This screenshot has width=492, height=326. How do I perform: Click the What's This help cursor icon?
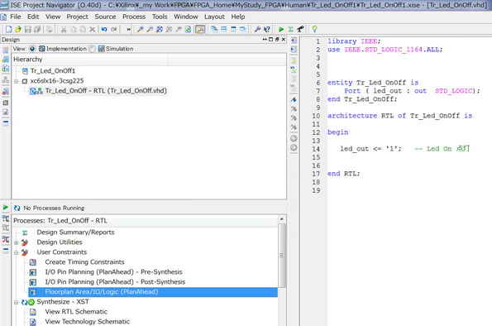point(267,30)
